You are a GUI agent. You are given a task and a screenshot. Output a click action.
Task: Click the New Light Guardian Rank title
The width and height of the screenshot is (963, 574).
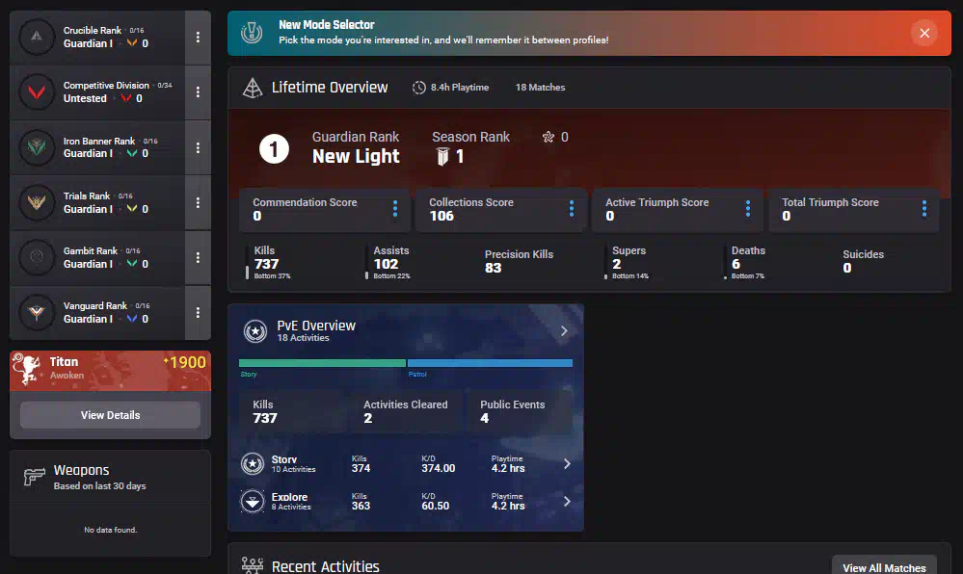point(357,157)
